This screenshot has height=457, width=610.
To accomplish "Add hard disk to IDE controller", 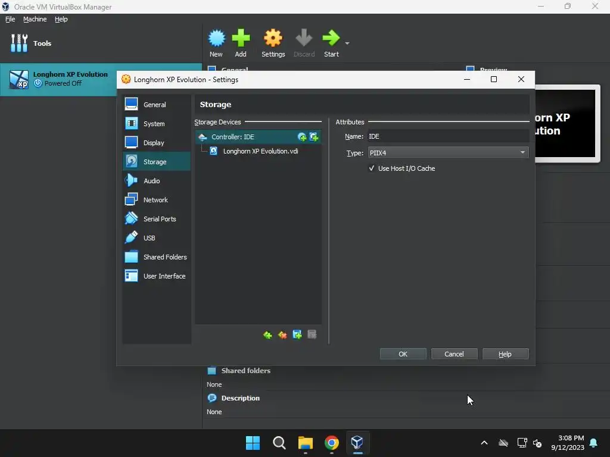I will coord(314,137).
